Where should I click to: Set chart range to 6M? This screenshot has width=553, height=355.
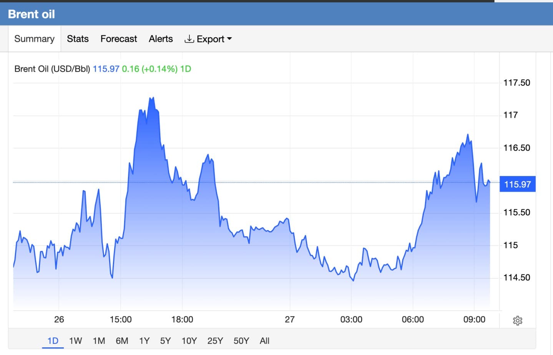[x=122, y=340]
